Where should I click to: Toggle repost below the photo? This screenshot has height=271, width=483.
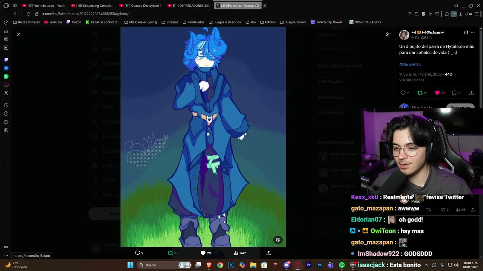tap(172, 253)
